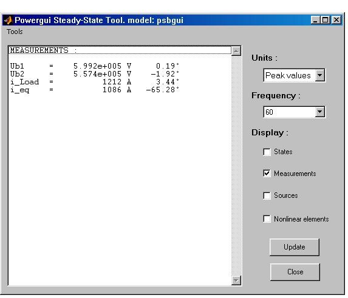Viewport: 348px width, 298px height.
Task: Maximize the Powergui window
Action: 326,20
